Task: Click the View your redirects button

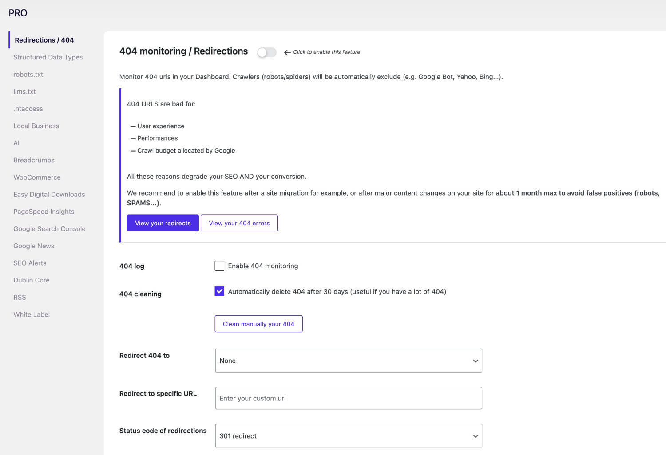Action: coord(163,223)
